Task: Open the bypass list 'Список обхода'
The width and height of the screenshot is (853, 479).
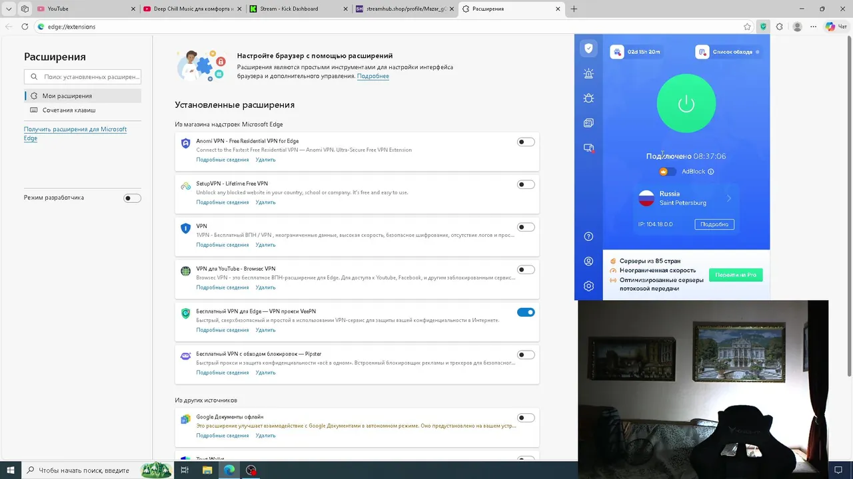Action: [729, 51]
